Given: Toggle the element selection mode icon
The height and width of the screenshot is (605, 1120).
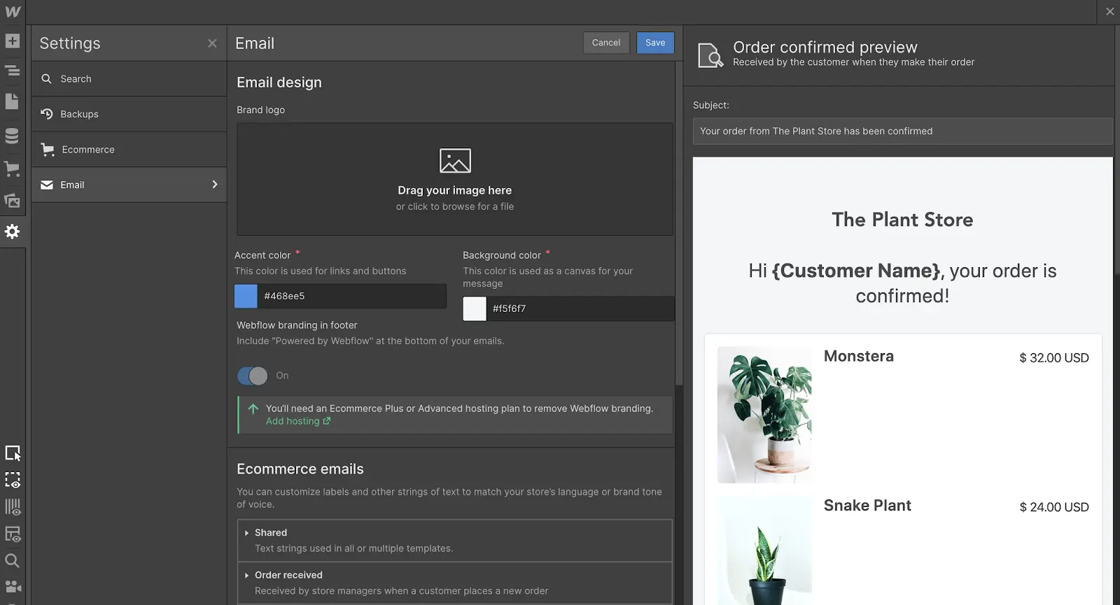Looking at the screenshot, I should [x=13, y=453].
